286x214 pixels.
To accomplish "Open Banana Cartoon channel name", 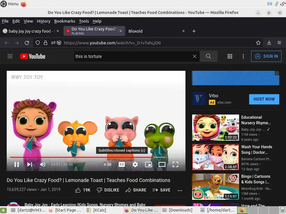I will pos(256,159).
